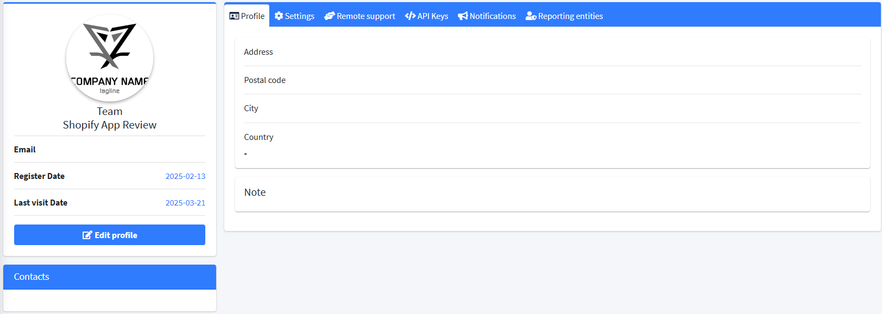The image size is (882, 314).
Task: Click the Notifications megaphone icon
Action: [463, 16]
